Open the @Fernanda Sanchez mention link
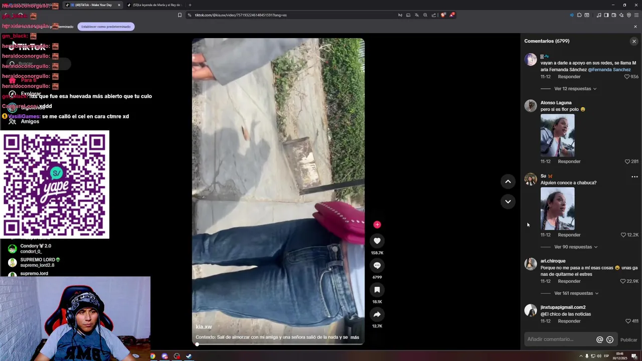Screen dimensions: 642x361 [x=609, y=70]
